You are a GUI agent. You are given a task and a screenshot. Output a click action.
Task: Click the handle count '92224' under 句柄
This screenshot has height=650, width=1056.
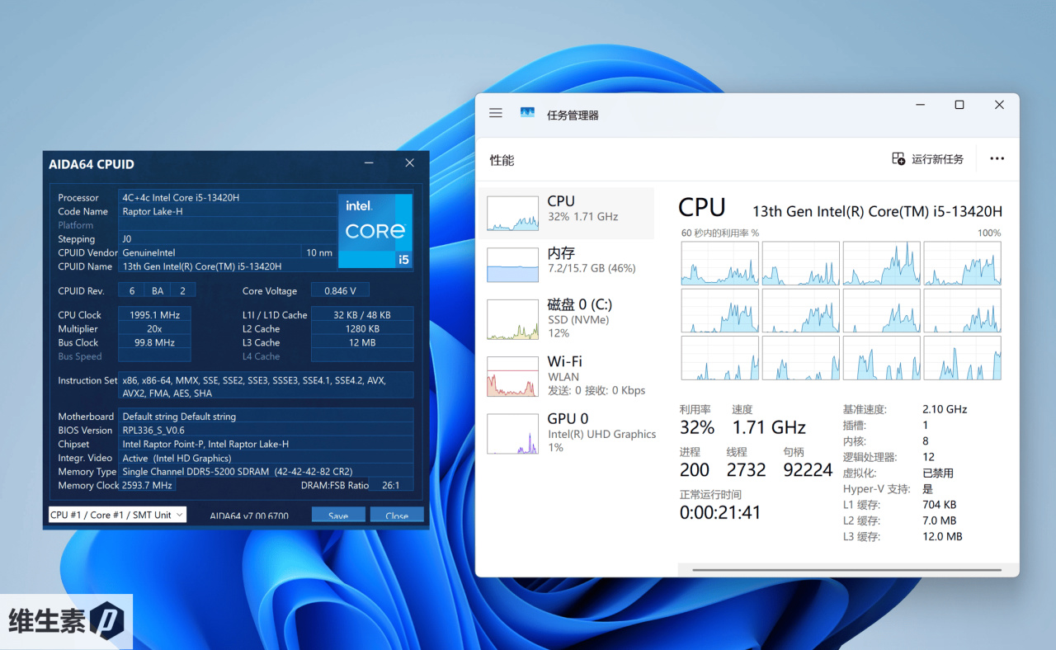pyautogui.click(x=808, y=470)
